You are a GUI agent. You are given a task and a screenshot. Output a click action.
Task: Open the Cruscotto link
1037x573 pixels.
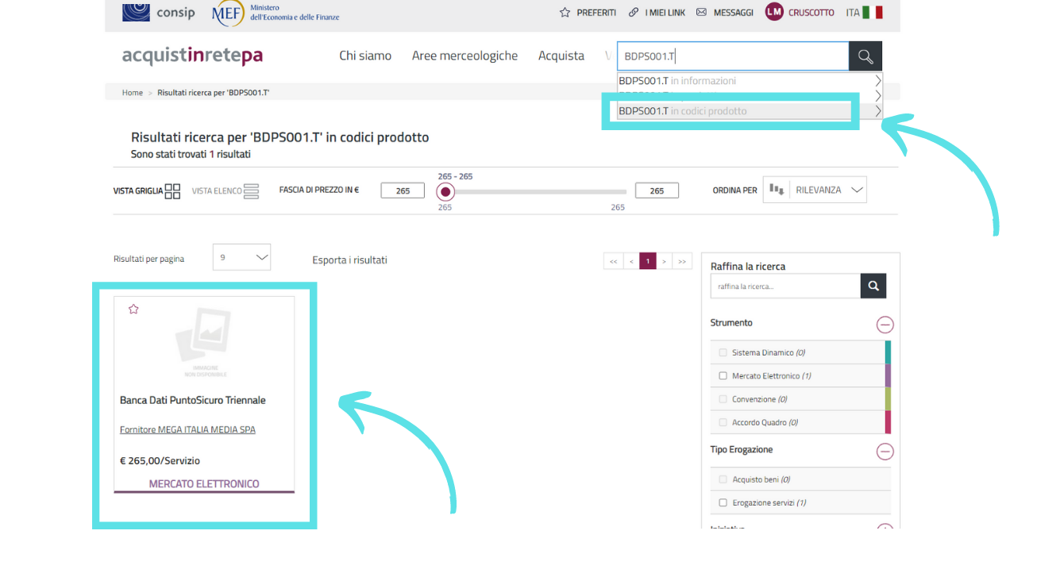click(x=811, y=13)
